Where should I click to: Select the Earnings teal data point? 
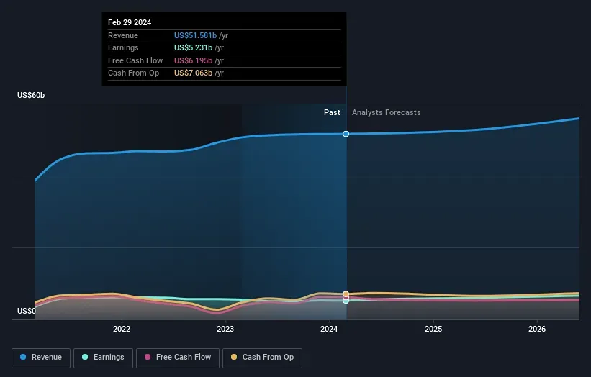coord(346,301)
